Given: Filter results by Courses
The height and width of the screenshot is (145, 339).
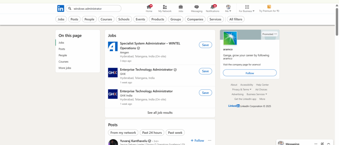Looking at the screenshot, I should 106,19.
